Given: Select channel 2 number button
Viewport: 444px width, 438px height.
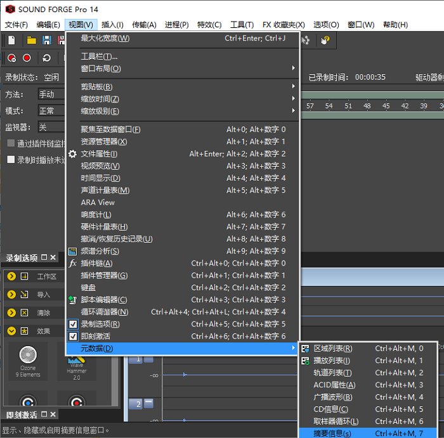Looking at the screenshot, I should (x=136, y=404).
